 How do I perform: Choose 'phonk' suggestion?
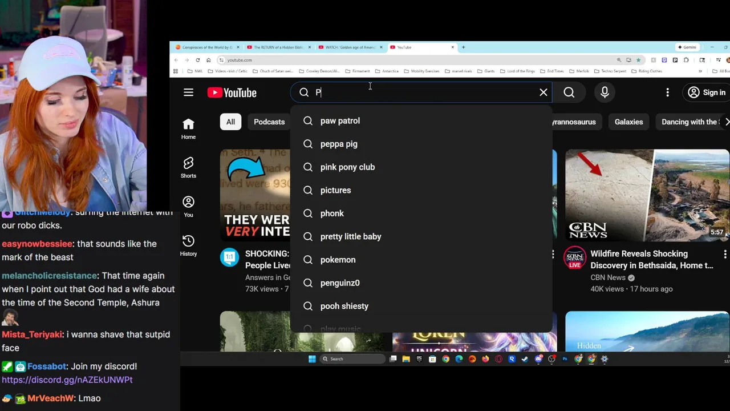tap(421, 213)
